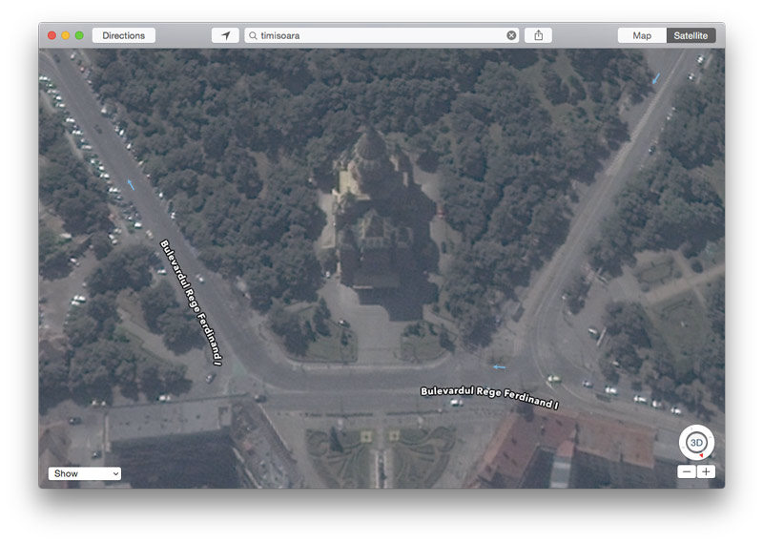Close the Maps window
Screen dimensions: 763x543
click(x=52, y=35)
